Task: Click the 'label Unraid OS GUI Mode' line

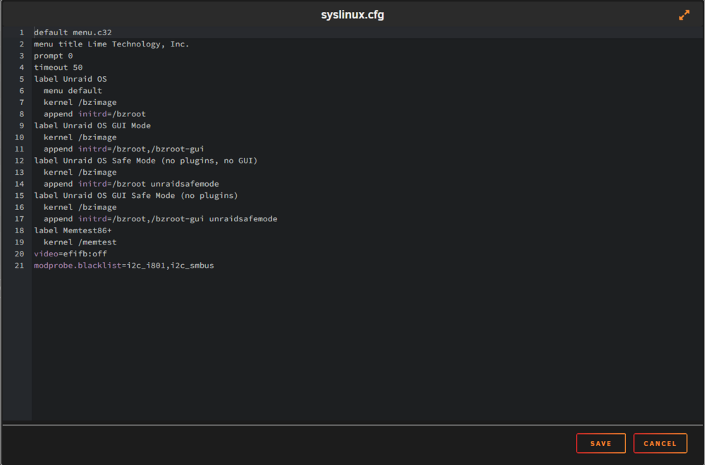Action: pyautogui.click(x=92, y=126)
